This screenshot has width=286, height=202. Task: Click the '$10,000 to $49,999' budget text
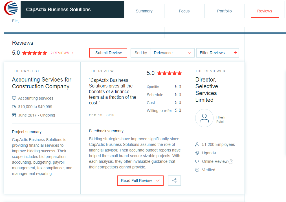35,107
